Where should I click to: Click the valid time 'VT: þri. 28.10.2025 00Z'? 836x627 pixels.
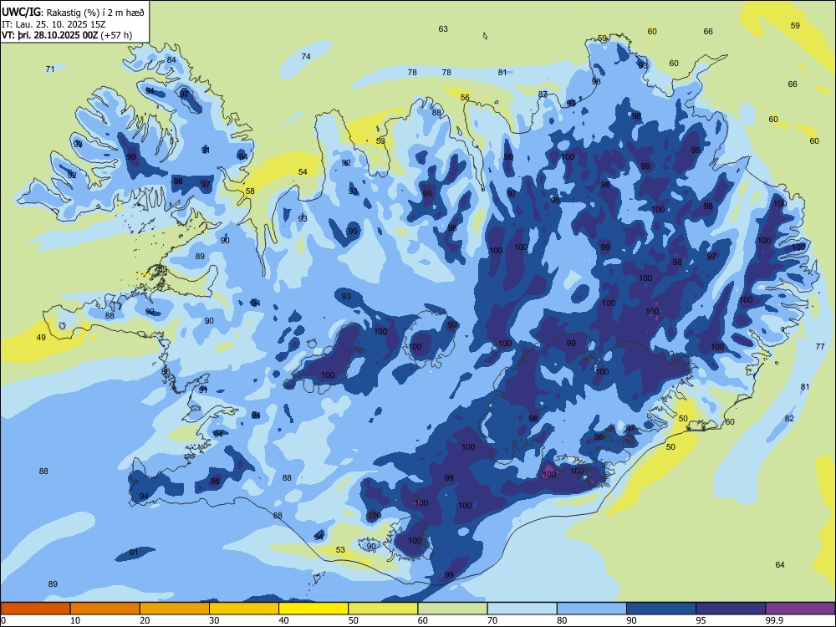50,35
